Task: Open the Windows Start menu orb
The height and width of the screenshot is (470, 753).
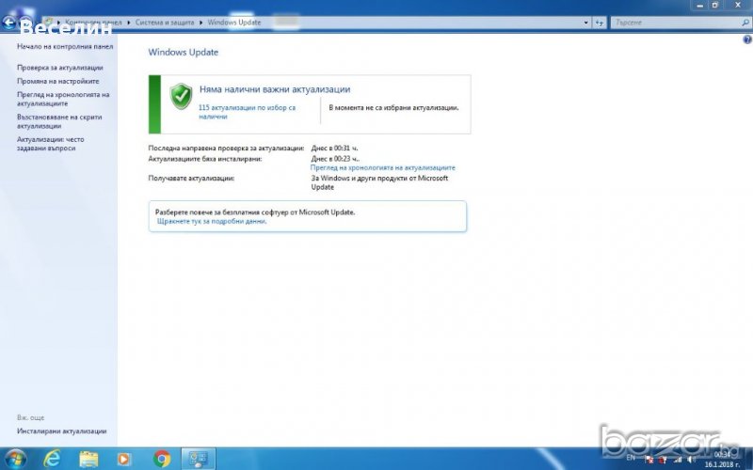Action: click(x=16, y=459)
